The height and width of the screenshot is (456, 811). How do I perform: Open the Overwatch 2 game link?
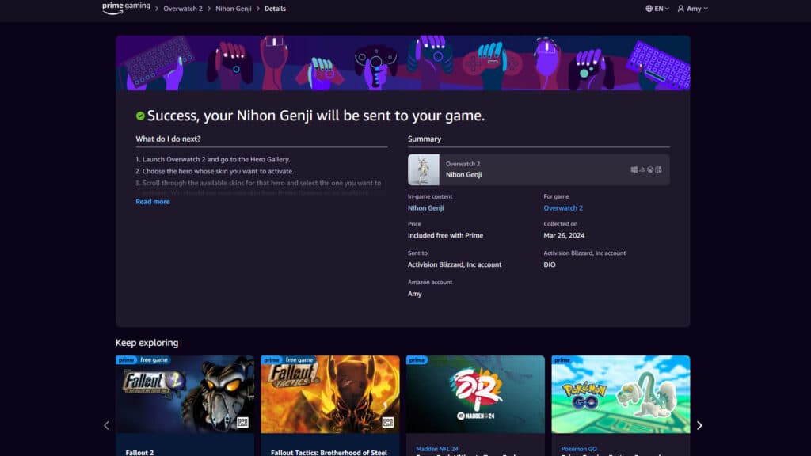pos(562,207)
